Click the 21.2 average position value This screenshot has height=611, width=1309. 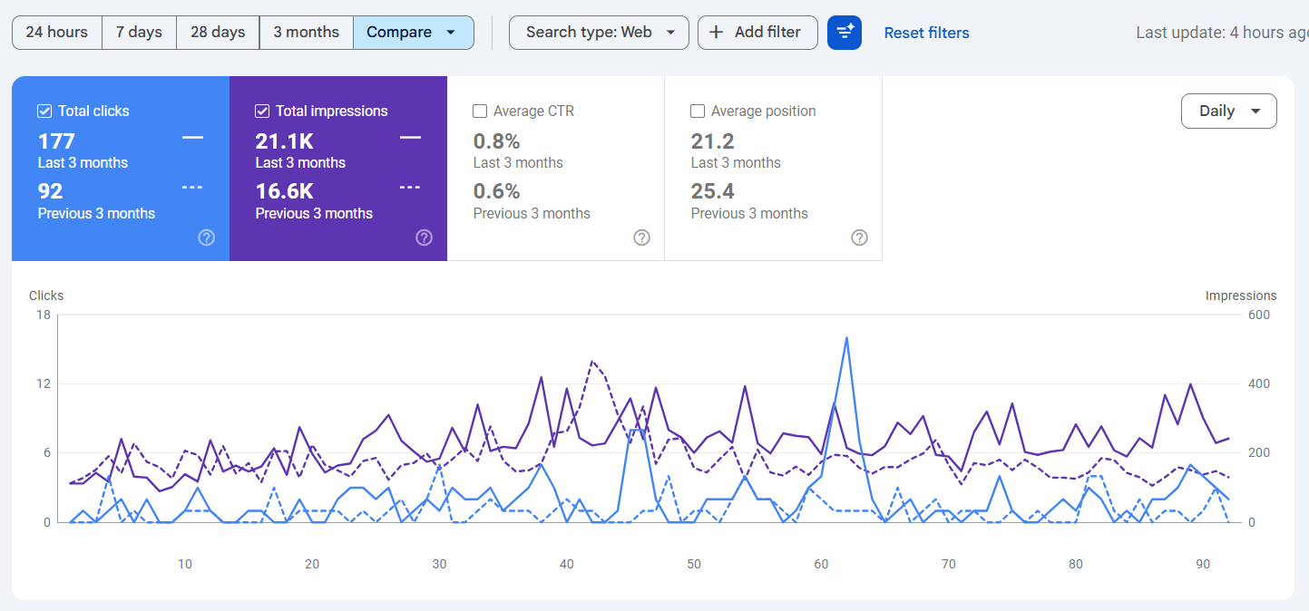pos(712,141)
